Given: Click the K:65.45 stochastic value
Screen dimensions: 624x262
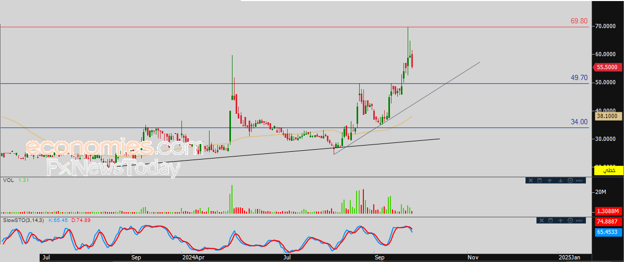Looking at the screenshot, I should point(58,220).
